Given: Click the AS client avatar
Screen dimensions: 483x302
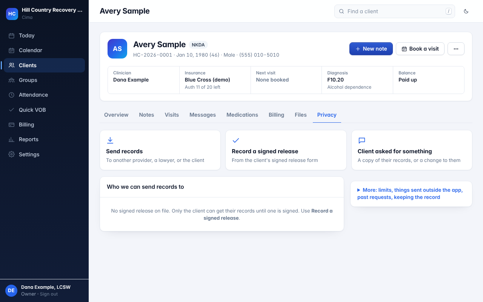Looking at the screenshot, I should coord(117,49).
